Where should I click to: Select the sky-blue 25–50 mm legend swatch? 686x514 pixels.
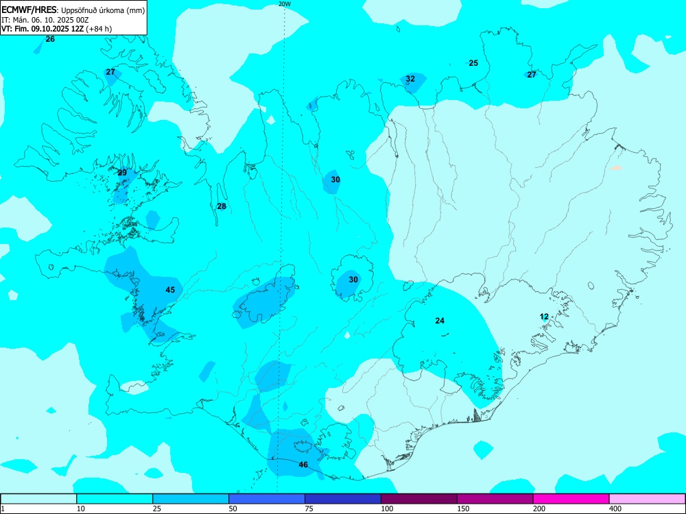pyautogui.click(x=191, y=499)
